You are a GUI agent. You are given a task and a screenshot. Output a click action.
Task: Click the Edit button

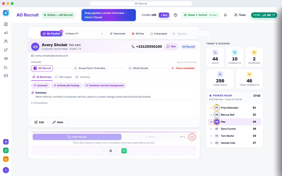(x=39, y=122)
